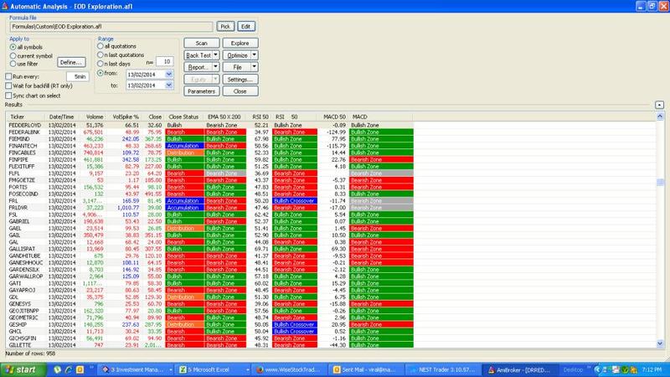Open the File button dropdown arrow
670x377 pixels.
[x=255, y=67]
